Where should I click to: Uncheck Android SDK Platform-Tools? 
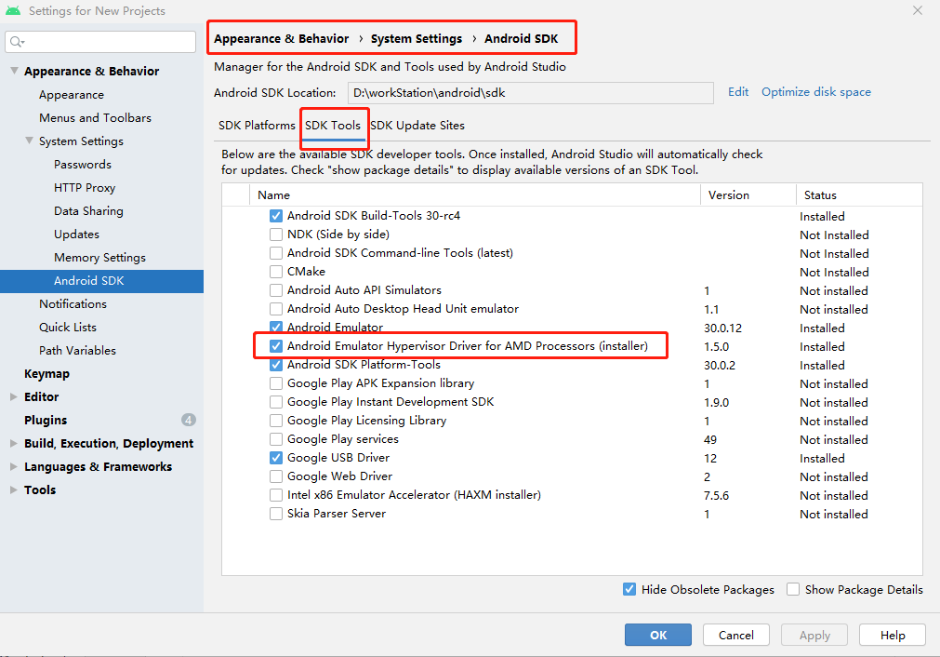pyautogui.click(x=276, y=364)
